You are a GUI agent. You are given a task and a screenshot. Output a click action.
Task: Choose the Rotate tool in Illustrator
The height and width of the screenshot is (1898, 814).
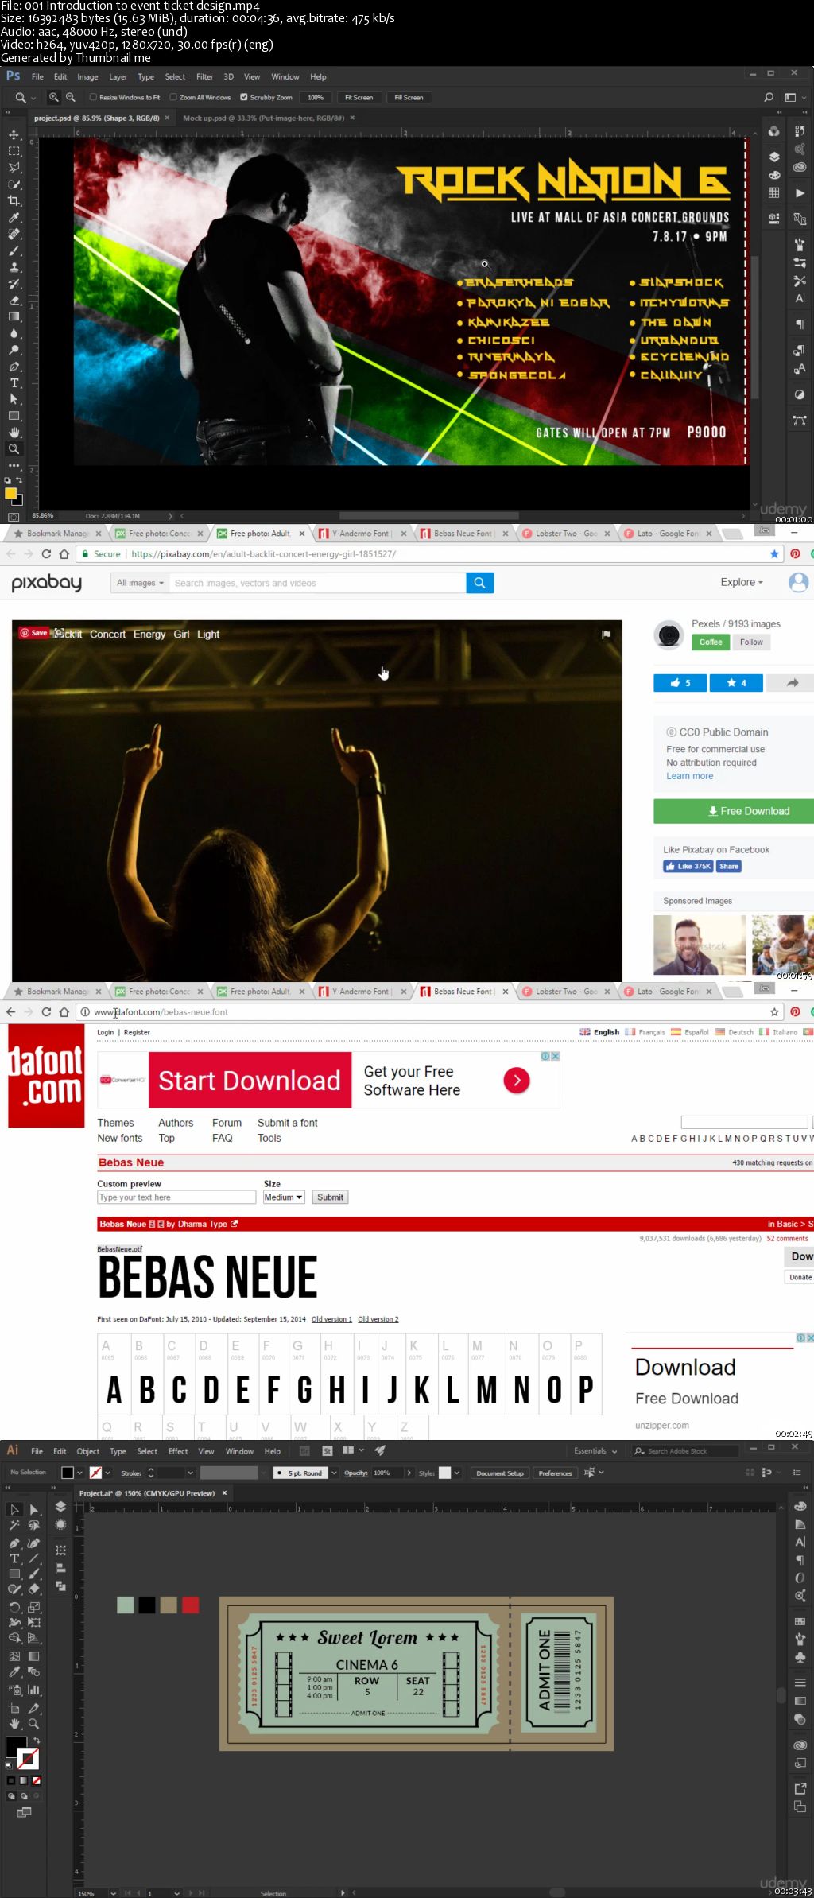14,1606
